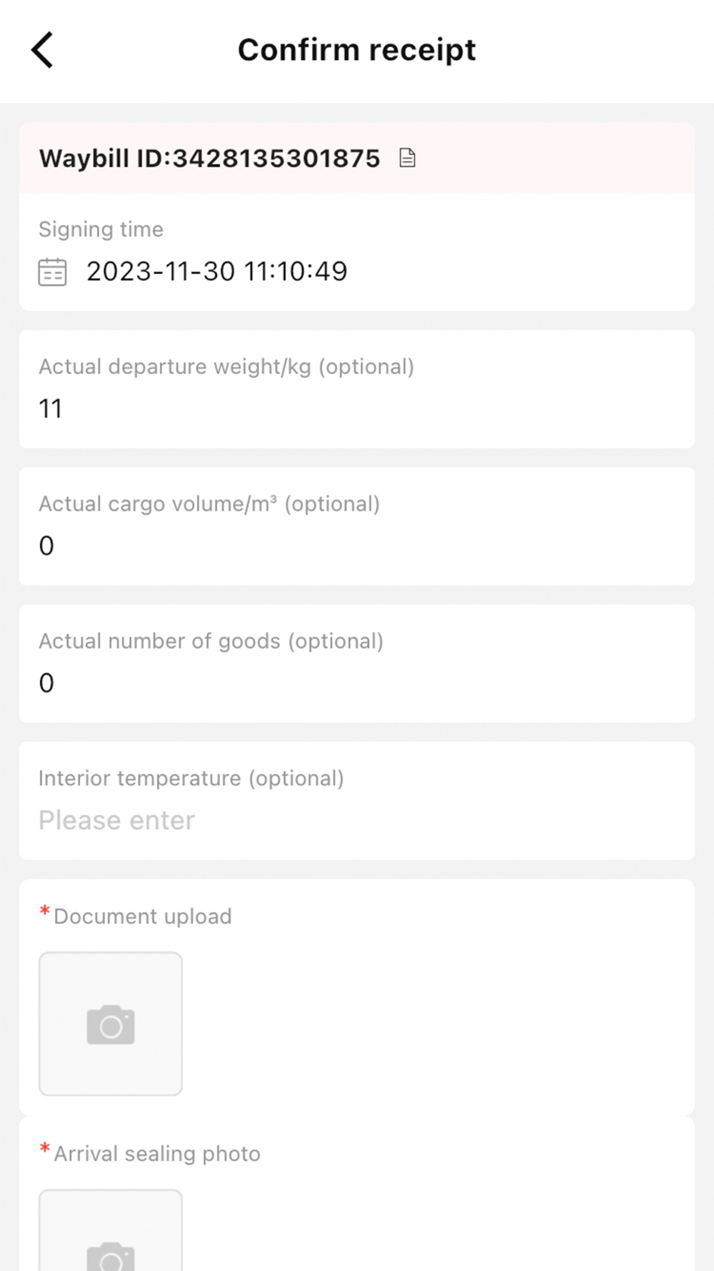The image size is (714, 1271).
Task: Tap the camera icon under Document upload
Action: click(x=111, y=1024)
